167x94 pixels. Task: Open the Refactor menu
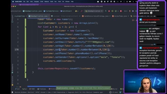tap(47, 2)
